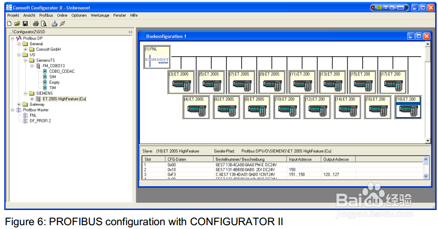Collapse GSD panel with double chevron
This screenshot has height=229, width=438.
pos(131,32)
